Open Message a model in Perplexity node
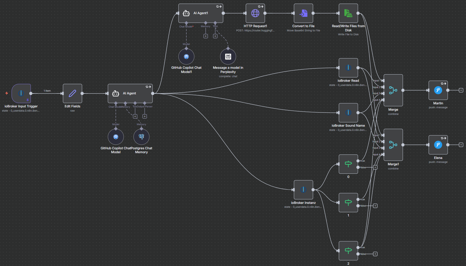 tap(228, 57)
